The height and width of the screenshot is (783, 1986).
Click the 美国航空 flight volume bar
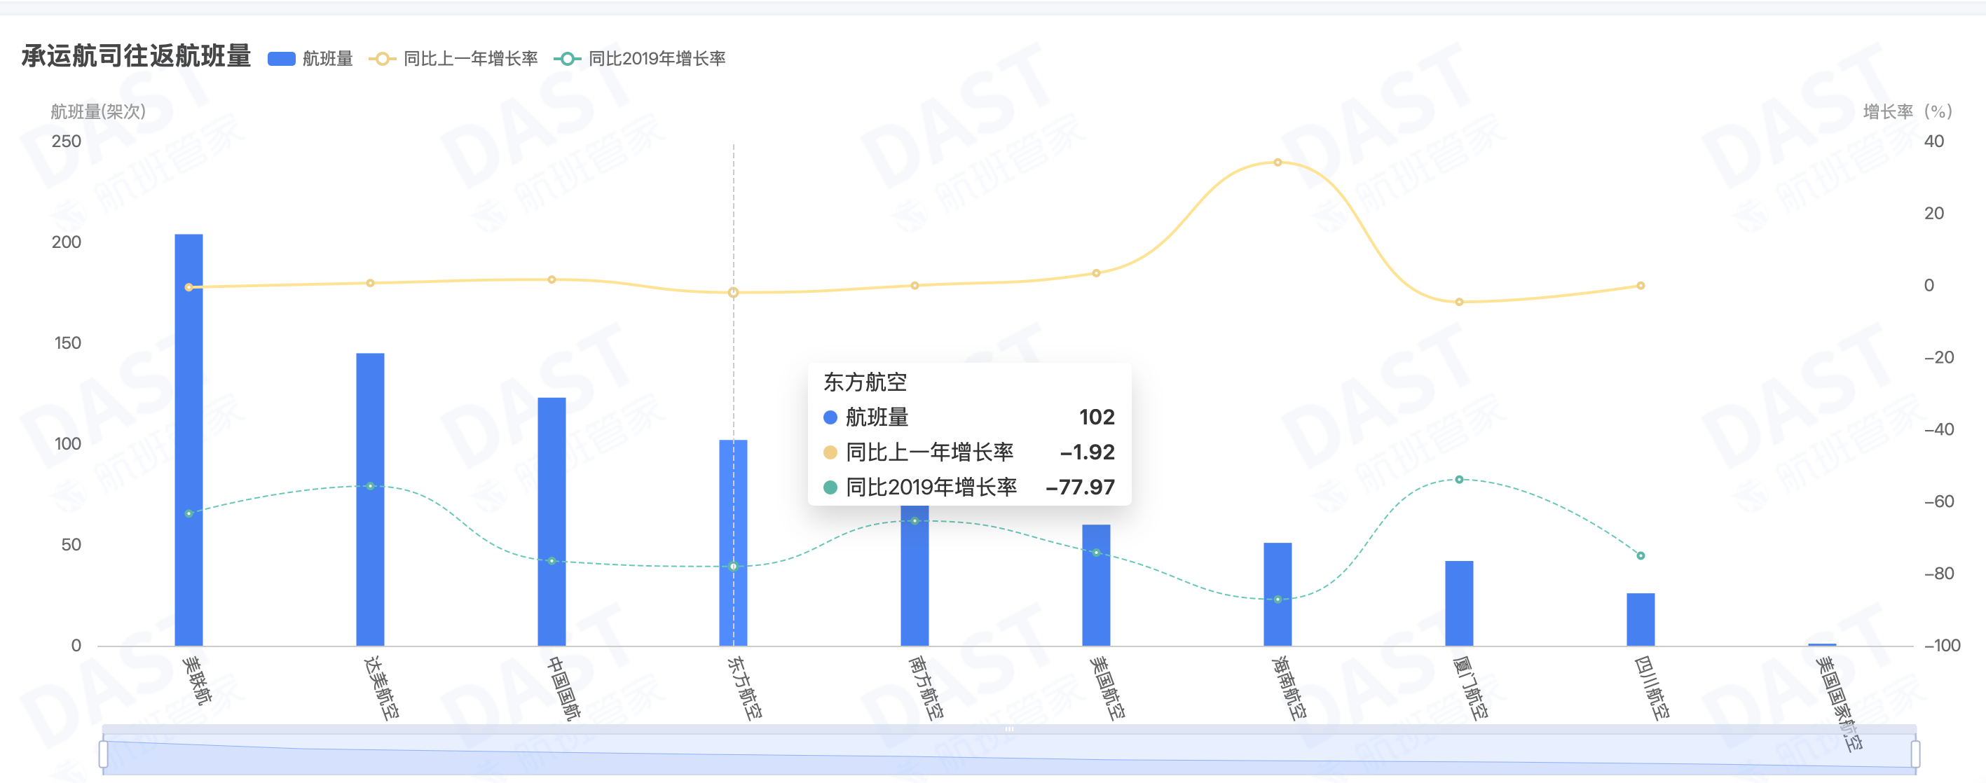point(1096,585)
